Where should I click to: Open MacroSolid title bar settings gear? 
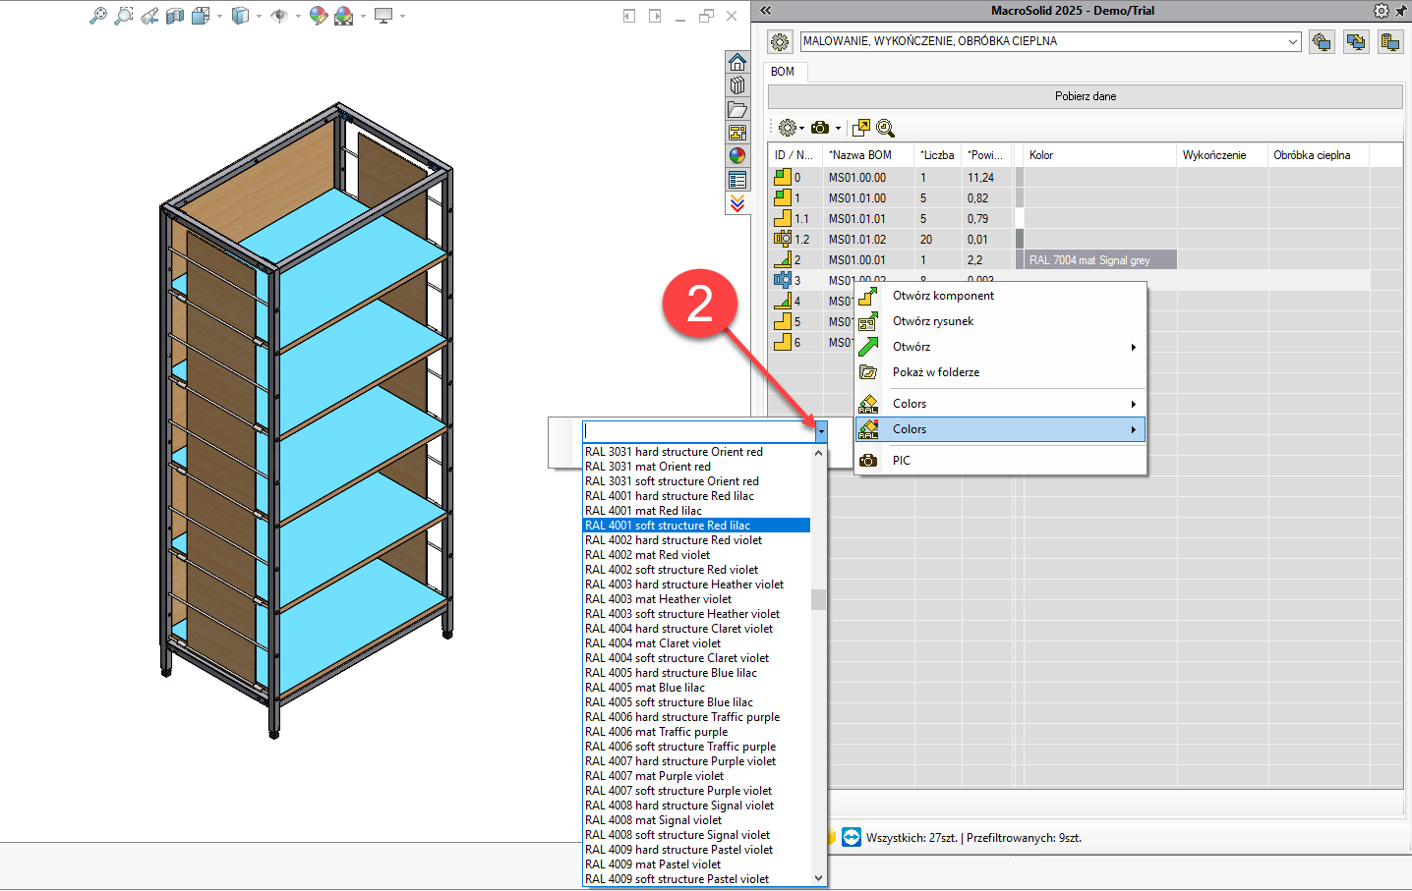click(x=1382, y=11)
